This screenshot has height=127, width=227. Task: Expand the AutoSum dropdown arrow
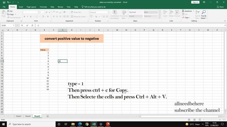[194, 11]
